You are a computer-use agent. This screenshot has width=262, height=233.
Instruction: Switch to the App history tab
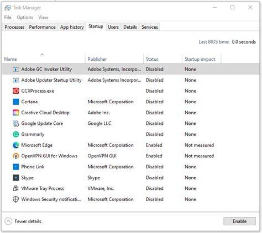click(x=72, y=27)
